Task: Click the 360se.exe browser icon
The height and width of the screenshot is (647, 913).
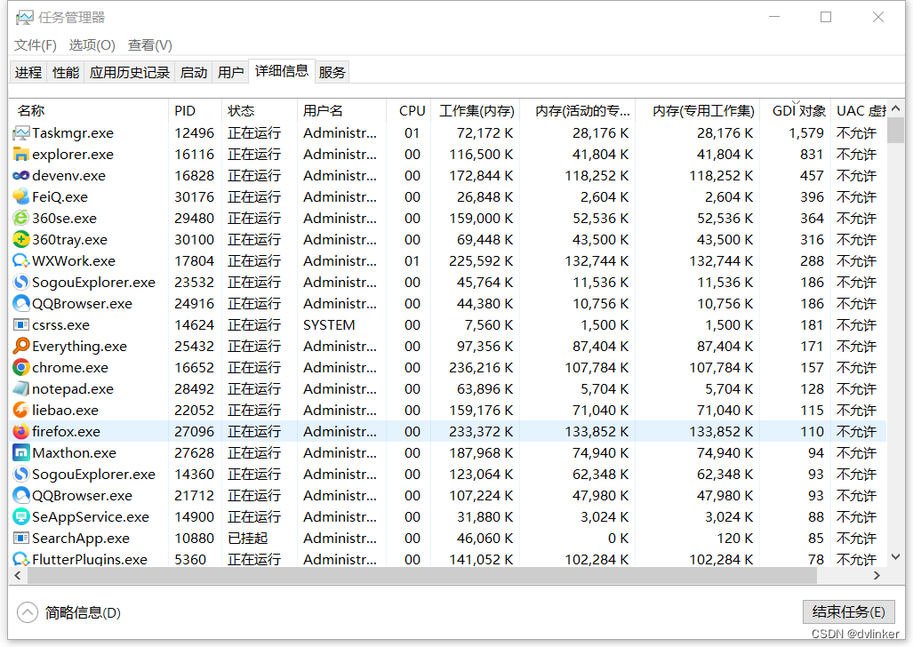Action: coord(21,219)
